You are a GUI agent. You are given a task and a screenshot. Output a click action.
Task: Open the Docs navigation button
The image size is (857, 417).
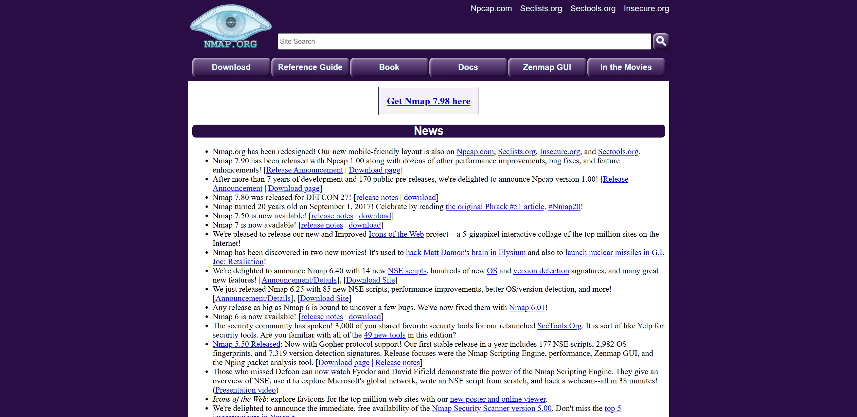coord(468,67)
